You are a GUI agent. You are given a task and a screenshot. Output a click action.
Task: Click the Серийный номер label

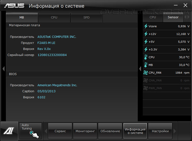tap(21, 55)
